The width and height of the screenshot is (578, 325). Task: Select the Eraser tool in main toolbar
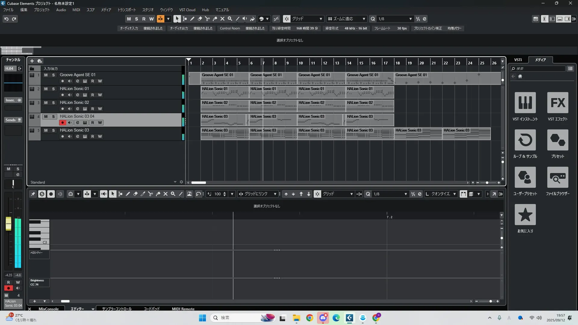pos(200,19)
